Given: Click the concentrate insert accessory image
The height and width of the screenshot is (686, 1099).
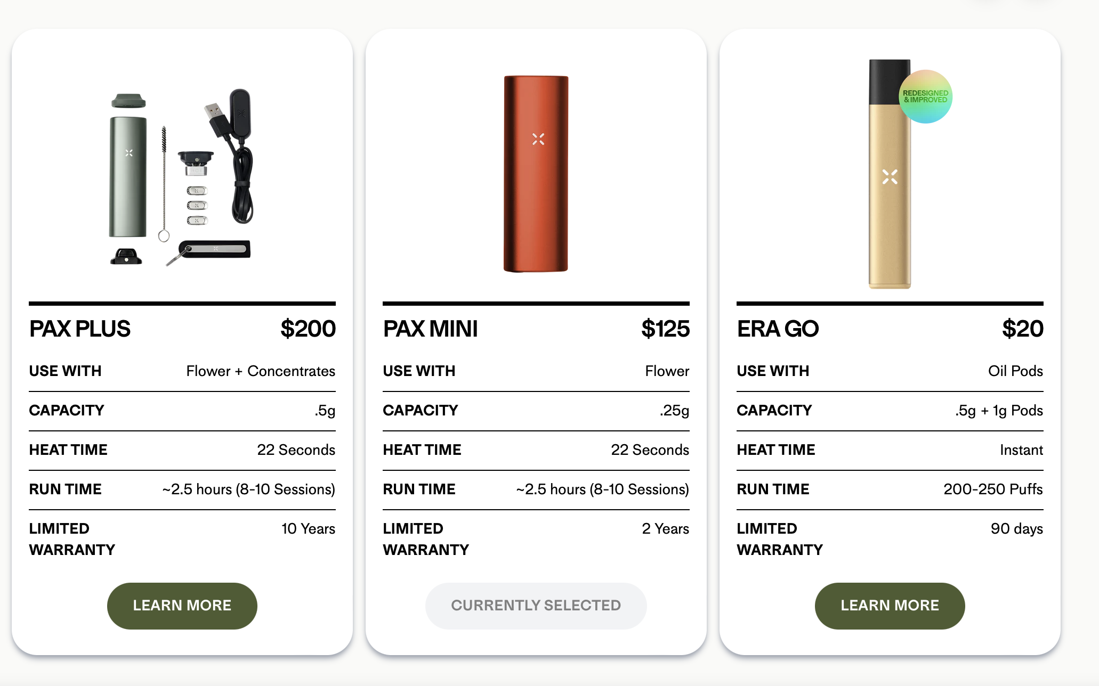Looking at the screenshot, I should (196, 163).
